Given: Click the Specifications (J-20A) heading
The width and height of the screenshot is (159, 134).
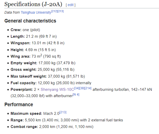Looking at the screenshot, I should pyautogui.click(x=33, y=4).
